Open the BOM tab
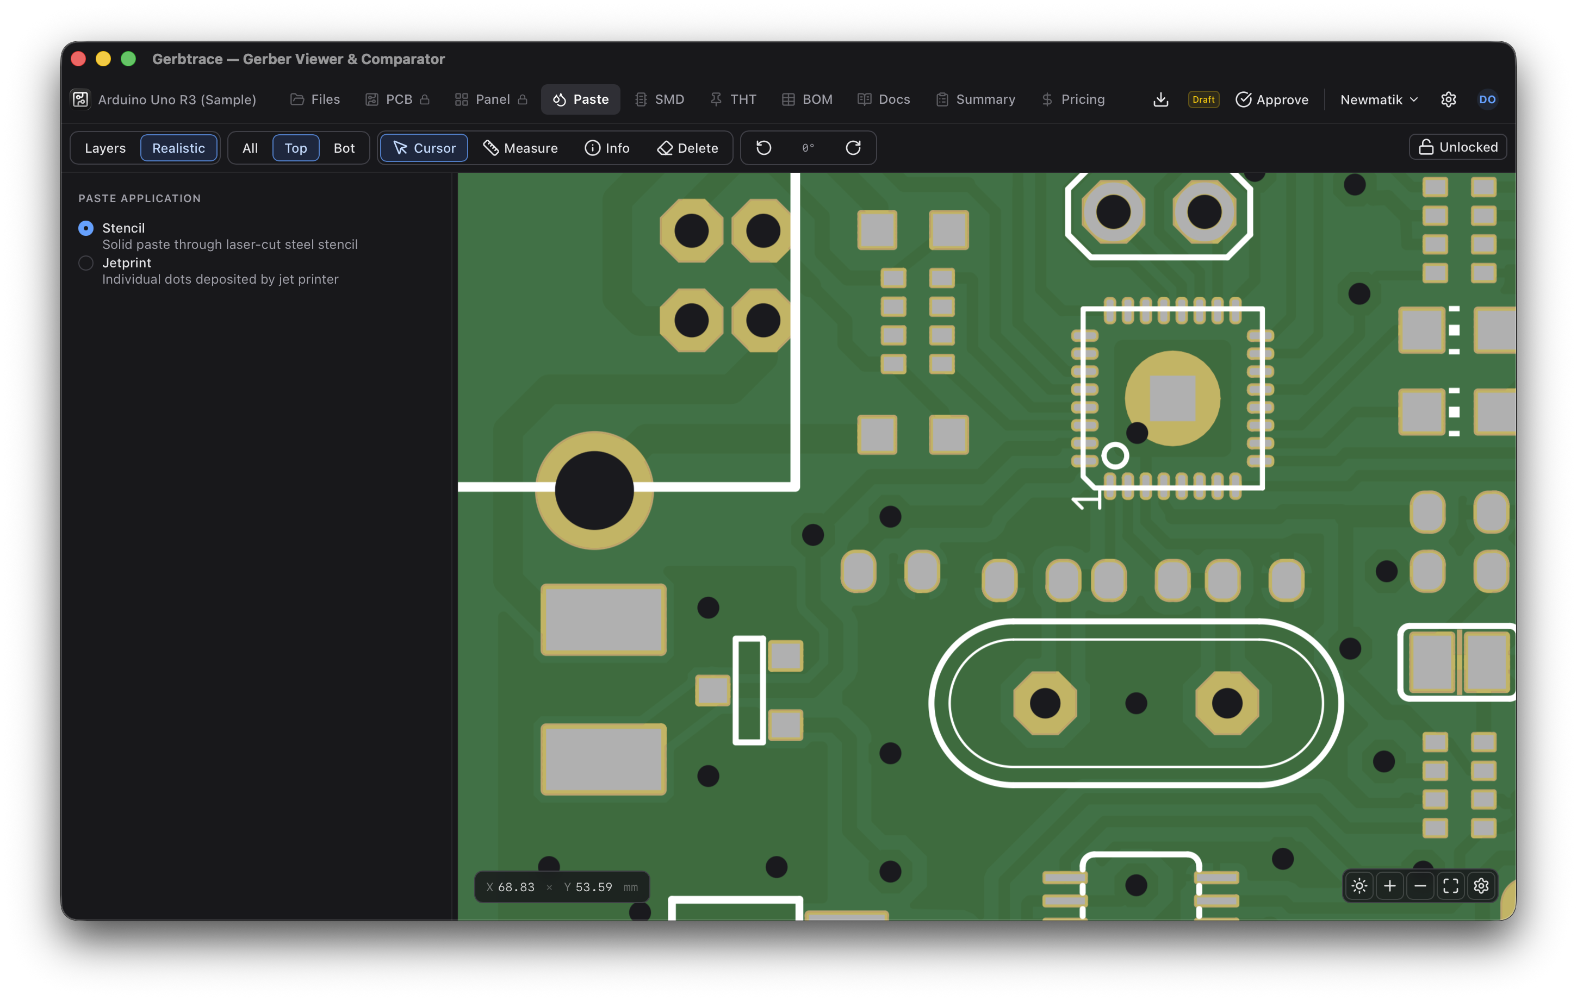The height and width of the screenshot is (1001, 1577). pyautogui.click(x=807, y=99)
